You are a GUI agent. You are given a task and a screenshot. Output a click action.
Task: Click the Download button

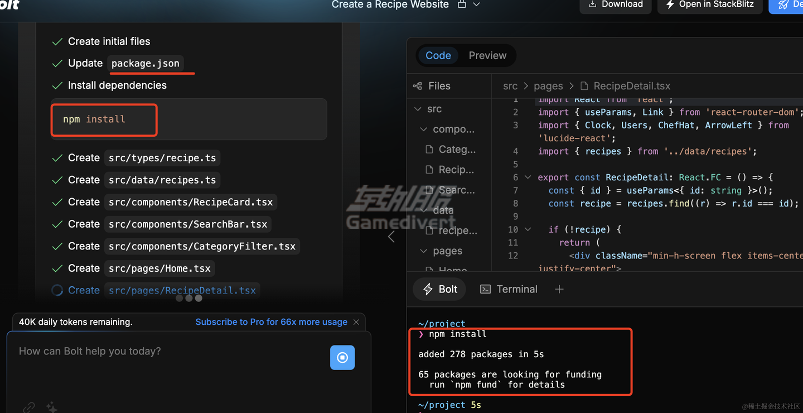coord(615,4)
